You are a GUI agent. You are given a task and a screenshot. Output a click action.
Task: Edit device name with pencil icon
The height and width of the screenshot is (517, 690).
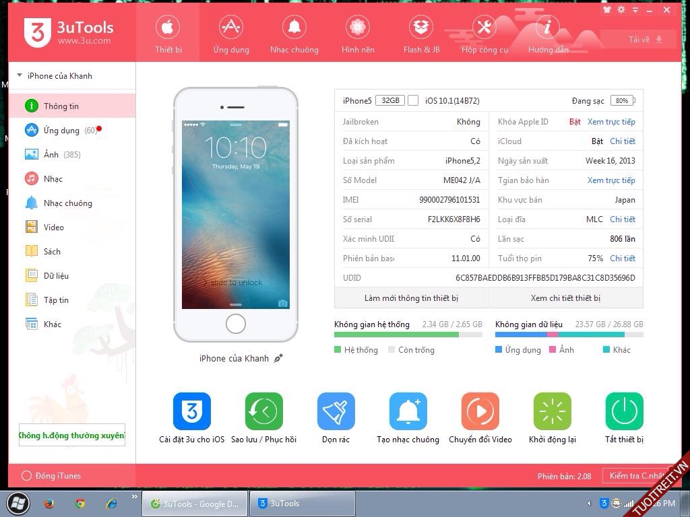[x=278, y=358]
